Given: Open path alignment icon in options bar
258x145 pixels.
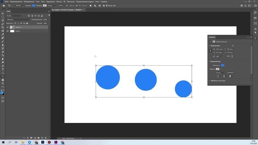Looking at the screenshot, I should (x=95, y=6).
